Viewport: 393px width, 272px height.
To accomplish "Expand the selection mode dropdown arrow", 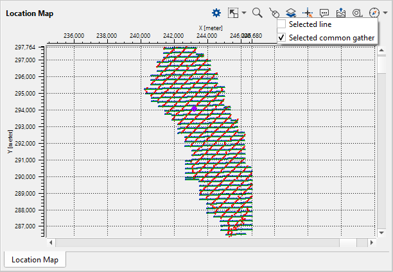I will pos(244,13).
